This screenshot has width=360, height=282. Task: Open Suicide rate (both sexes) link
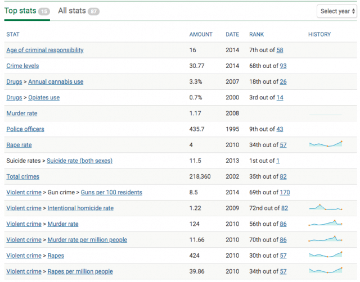[x=80, y=161]
